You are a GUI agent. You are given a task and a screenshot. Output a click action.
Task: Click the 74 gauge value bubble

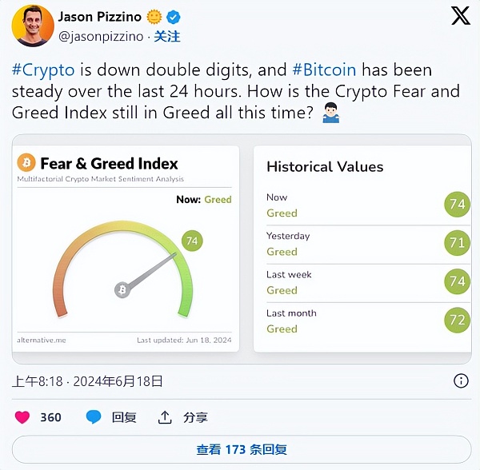tap(190, 241)
